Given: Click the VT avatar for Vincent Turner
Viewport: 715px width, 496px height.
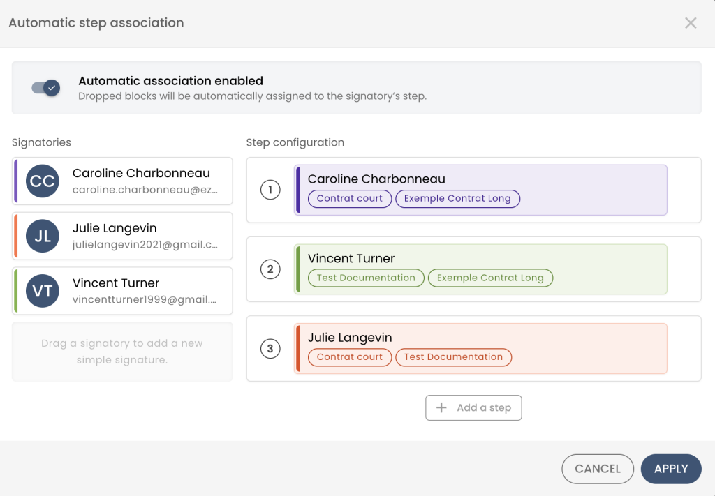Looking at the screenshot, I should (43, 291).
